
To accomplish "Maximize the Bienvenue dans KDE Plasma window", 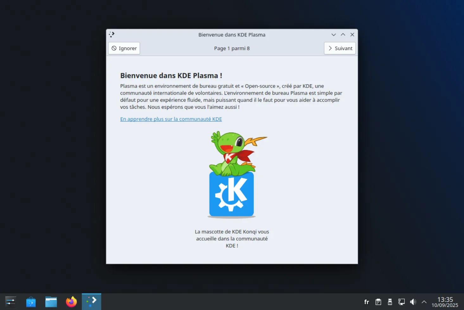I will (343, 35).
